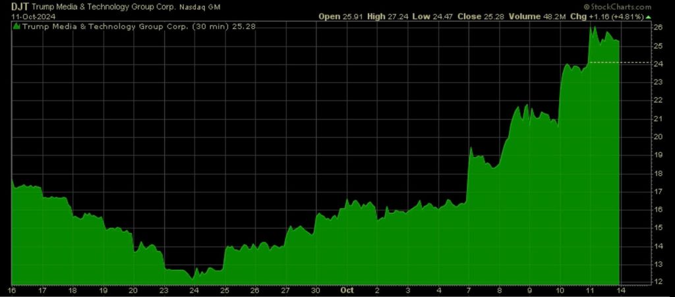
Task: Click the 14 date label on bottom axis
Action: click(x=620, y=289)
